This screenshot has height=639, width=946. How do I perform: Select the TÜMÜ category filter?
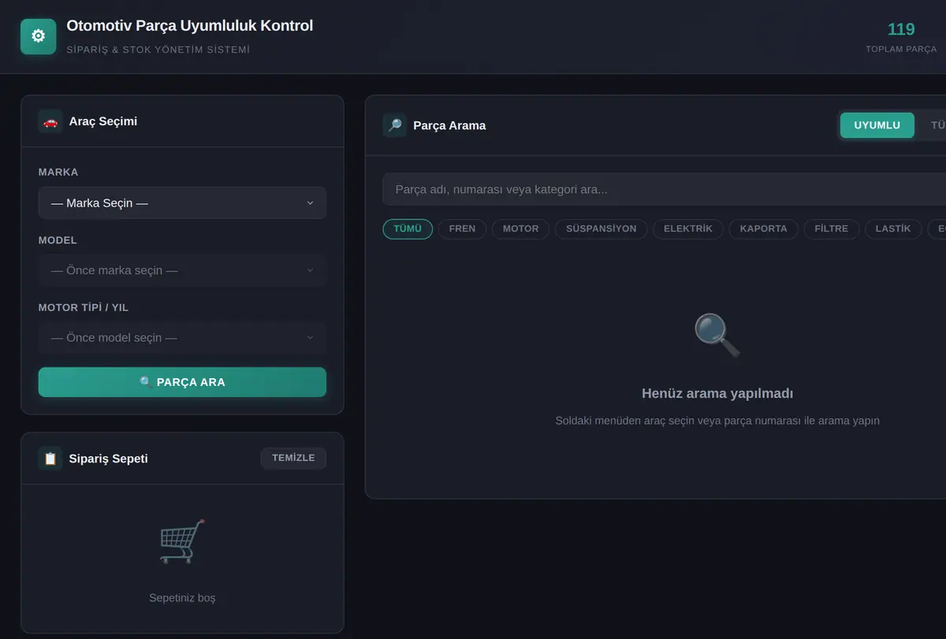coord(408,228)
